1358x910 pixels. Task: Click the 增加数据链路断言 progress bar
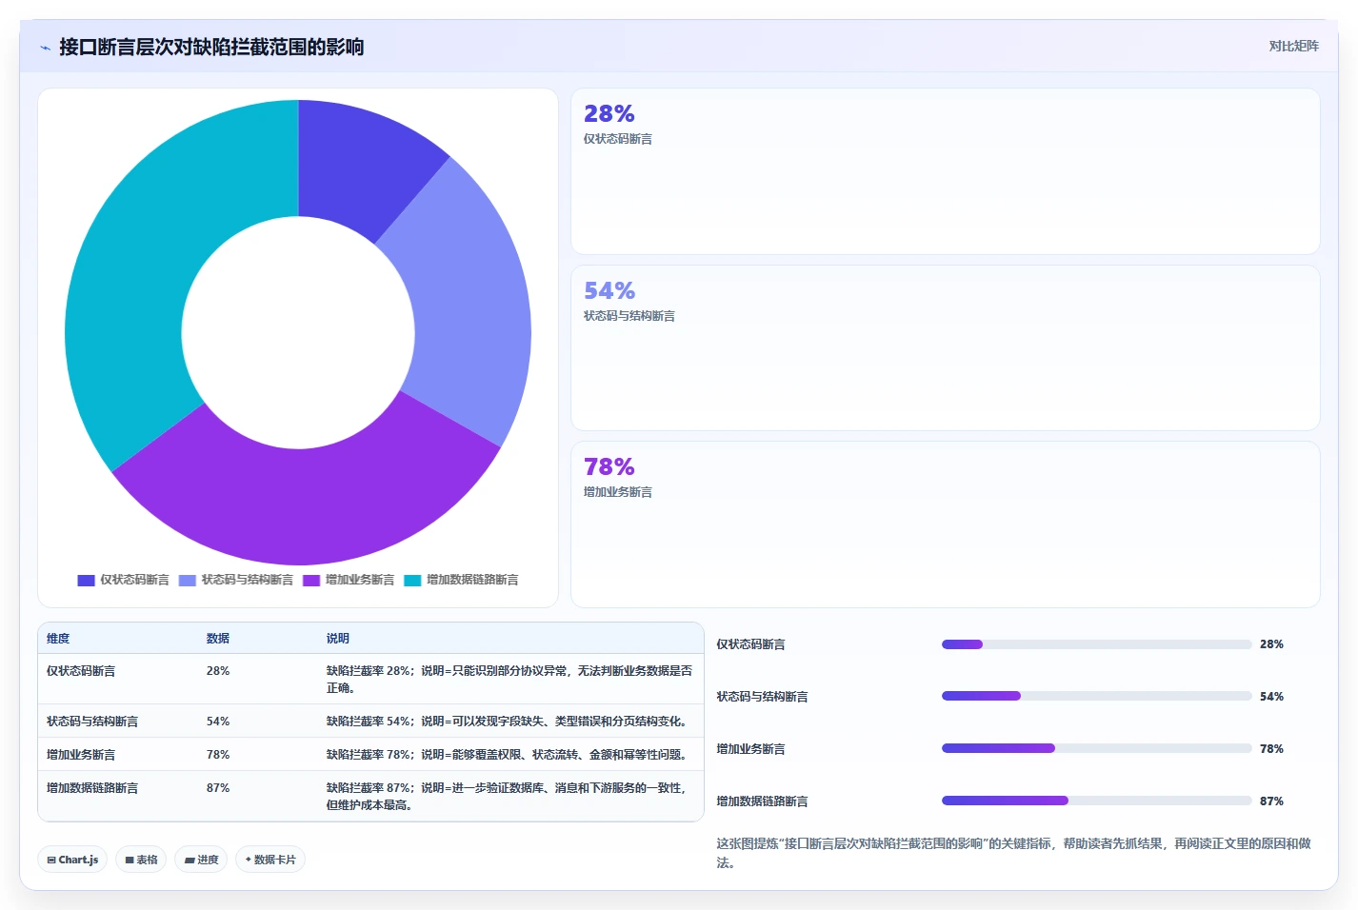1096,801
